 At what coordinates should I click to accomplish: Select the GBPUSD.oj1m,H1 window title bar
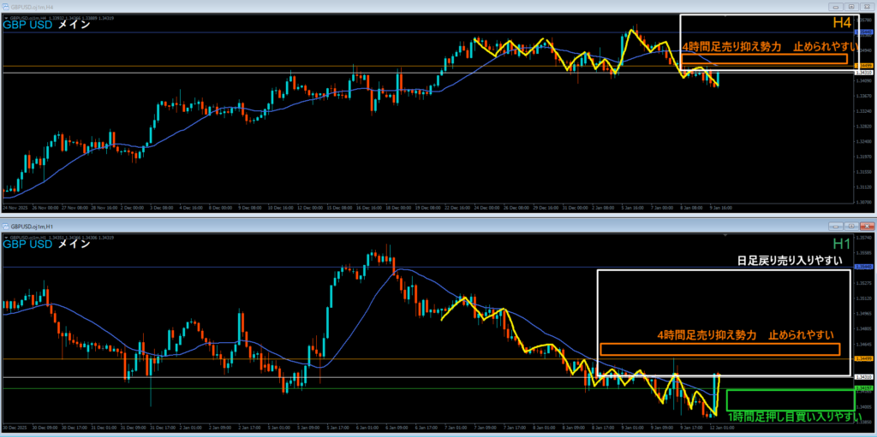click(438, 226)
